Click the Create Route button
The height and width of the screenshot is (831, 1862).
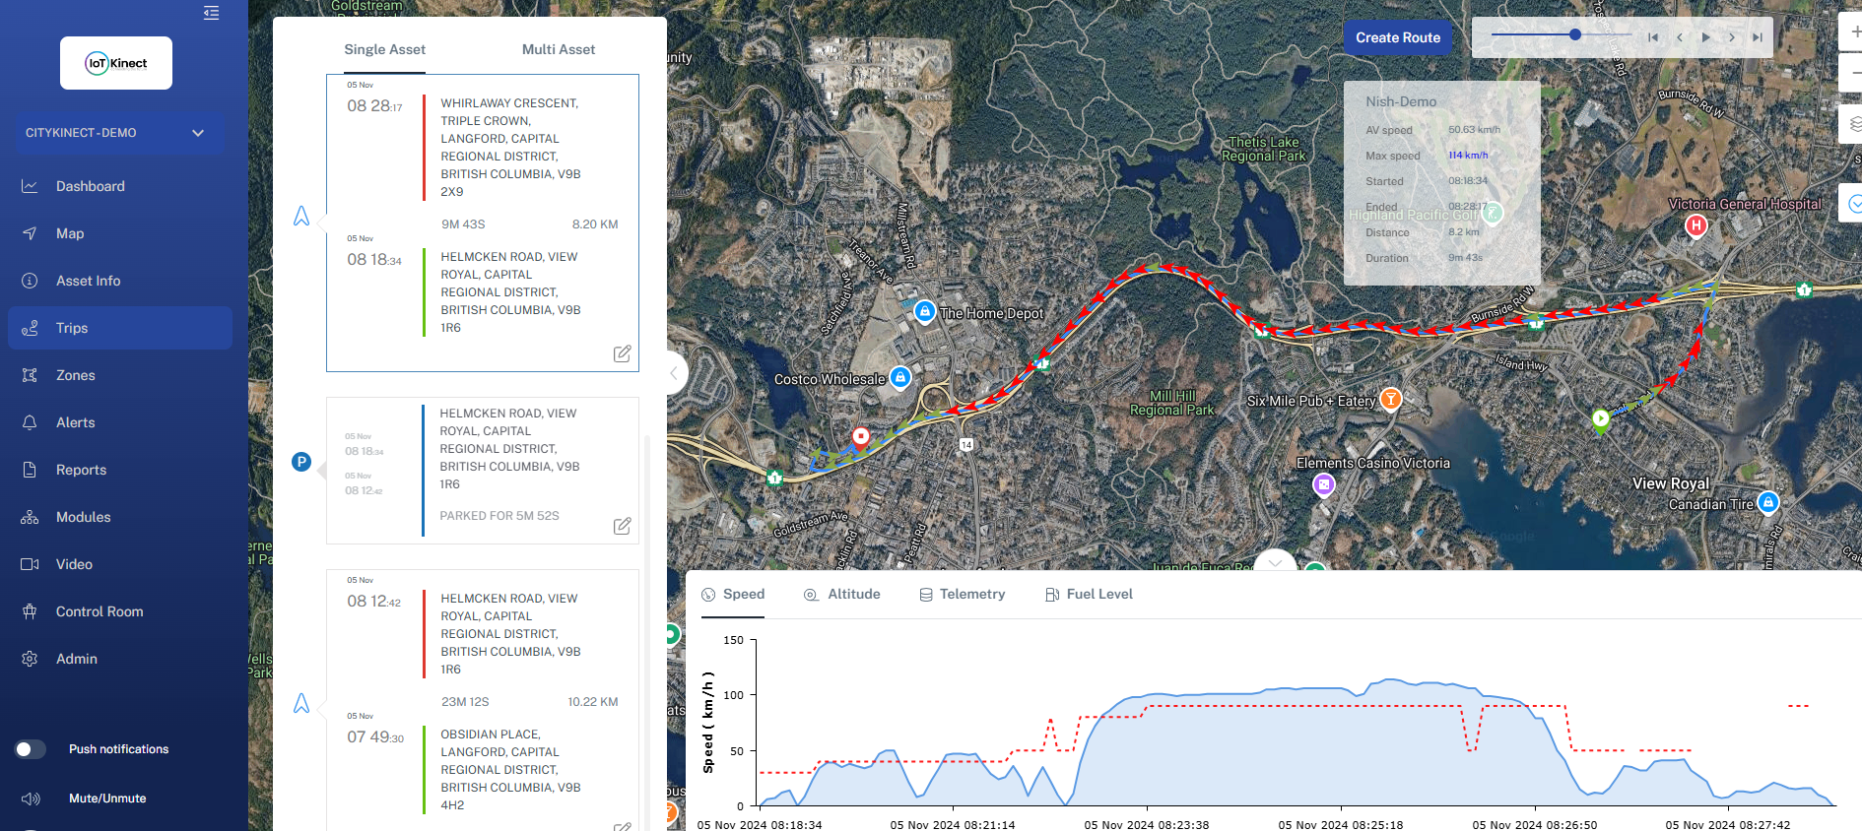coord(1397,37)
